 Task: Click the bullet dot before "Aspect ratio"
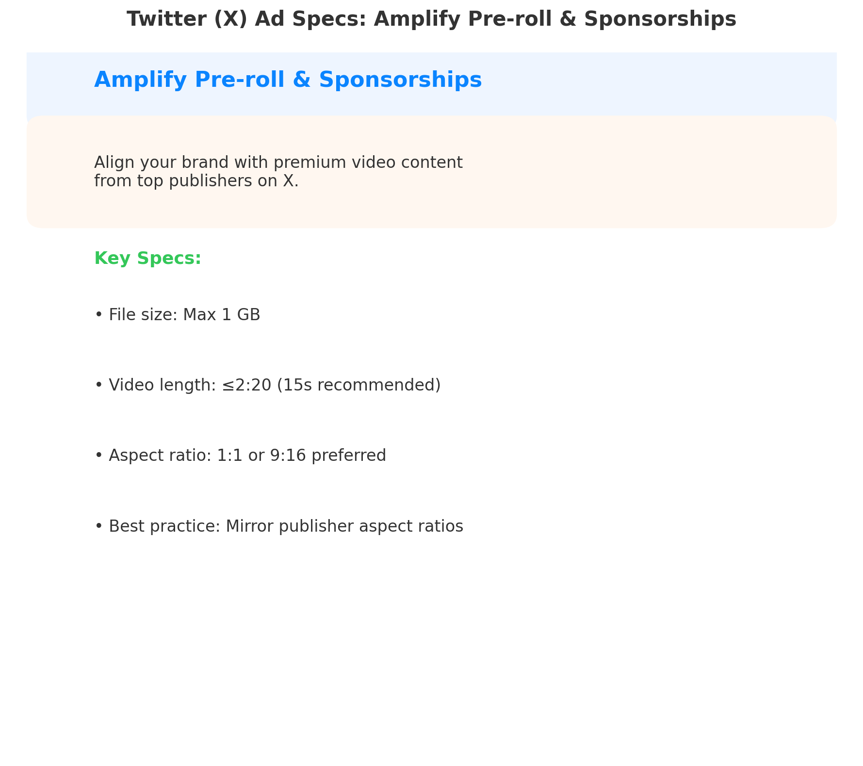(98, 456)
